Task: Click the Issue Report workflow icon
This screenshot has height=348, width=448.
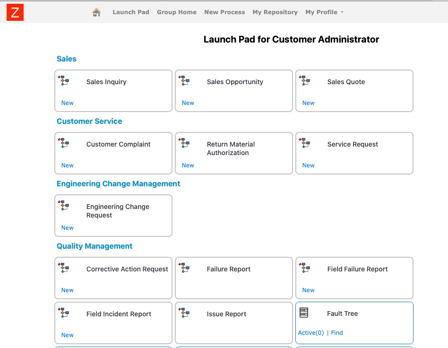Action: coord(184,313)
